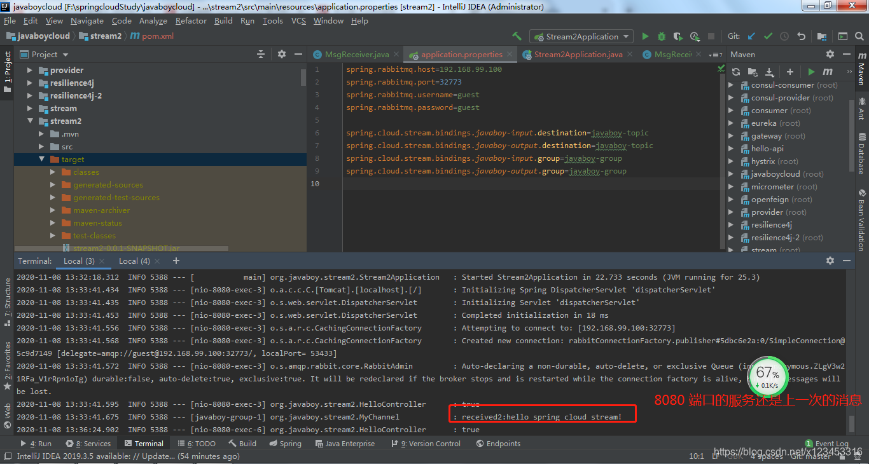Click pom.xml breadcrumb in navigation bar

[x=151, y=36]
